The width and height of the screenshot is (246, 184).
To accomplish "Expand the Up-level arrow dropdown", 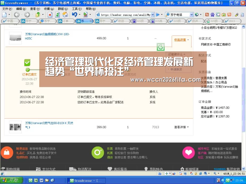I will (x=43, y=15).
